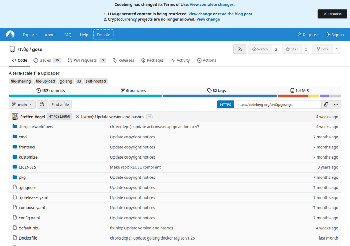Screen dimensions: 350x246
Task: Open the 6 branches link
Action: pyautogui.click(x=134, y=91)
